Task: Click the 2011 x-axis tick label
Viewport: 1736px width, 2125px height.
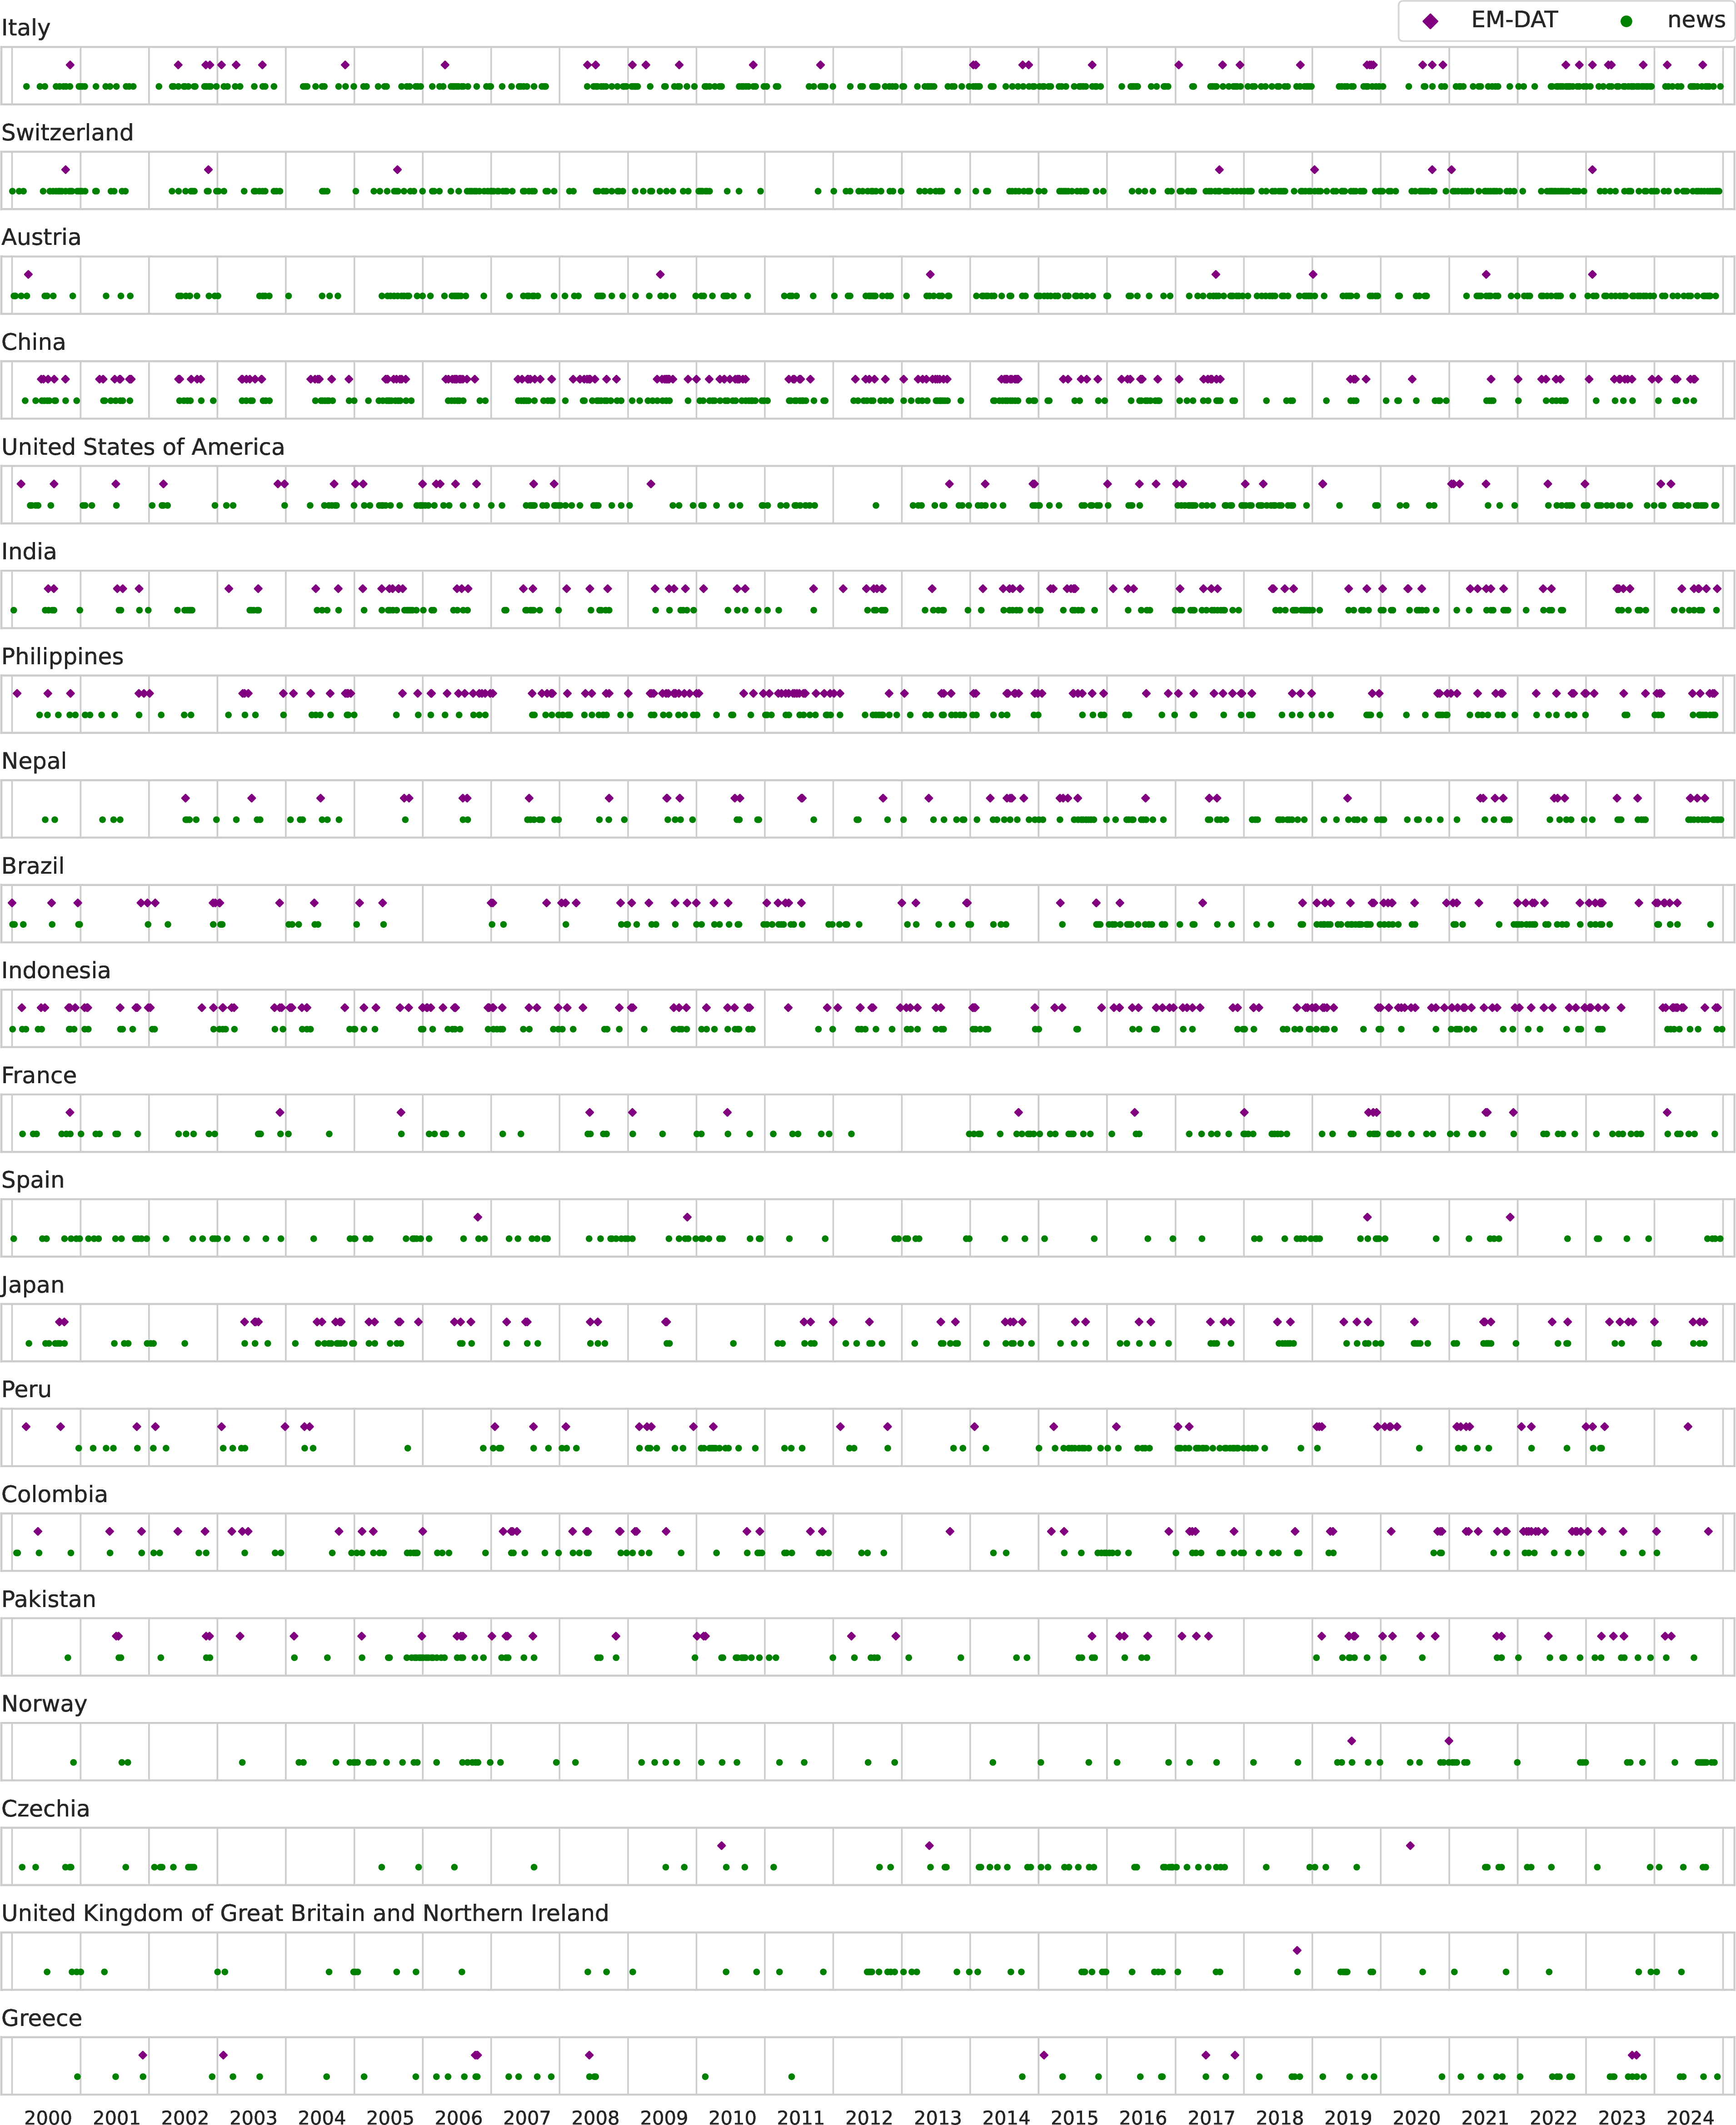Action: (x=801, y=2117)
